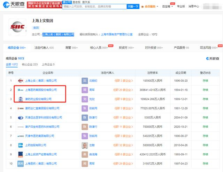Click logo icon of 上海上实（集团）有限公司 in row 1
This screenshot has height=172, width=223.
pyautogui.click(x=21, y=81)
